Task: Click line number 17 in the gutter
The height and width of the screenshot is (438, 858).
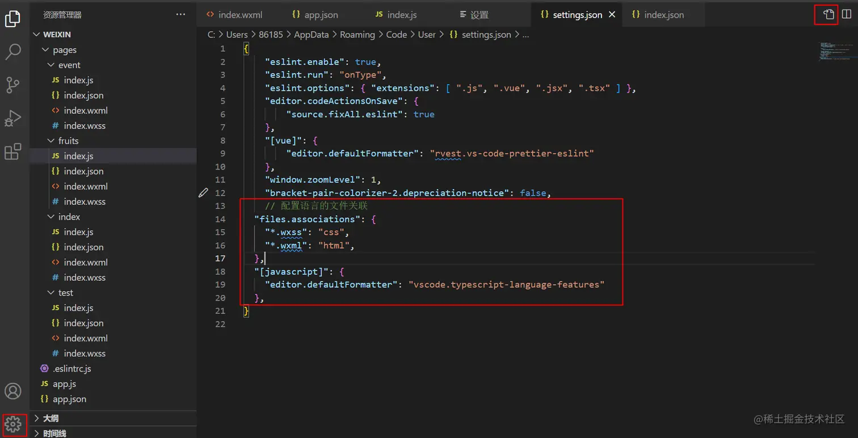Action: click(x=220, y=258)
